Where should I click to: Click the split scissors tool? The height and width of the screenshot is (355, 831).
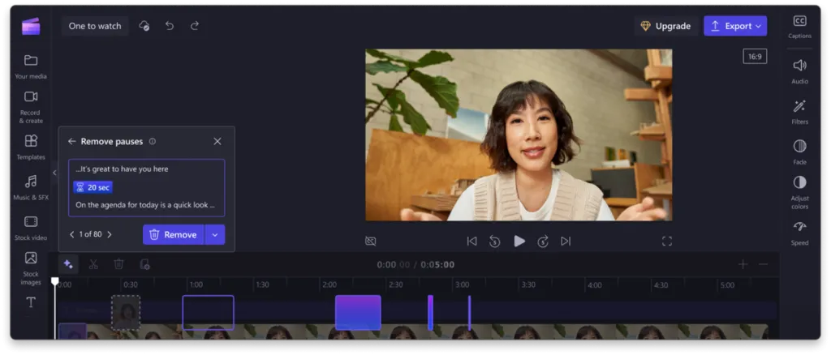pos(93,264)
